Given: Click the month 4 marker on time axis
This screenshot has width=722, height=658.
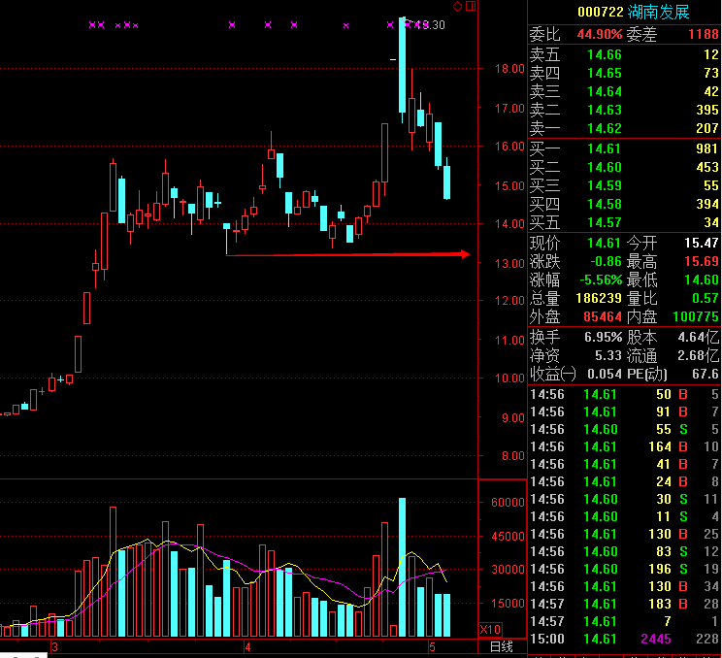Looking at the screenshot, I should [x=247, y=646].
